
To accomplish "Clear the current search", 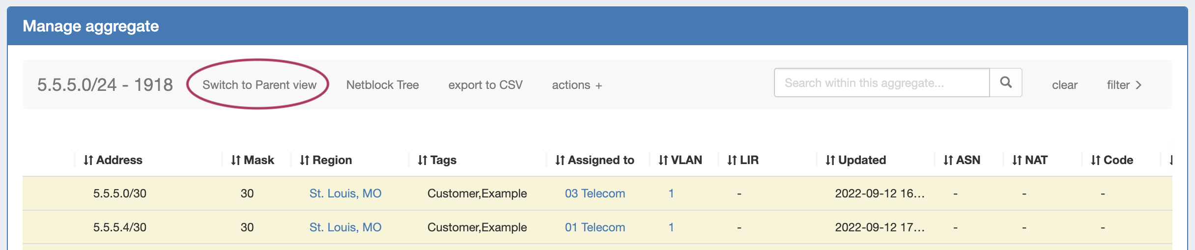I will [x=1064, y=85].
